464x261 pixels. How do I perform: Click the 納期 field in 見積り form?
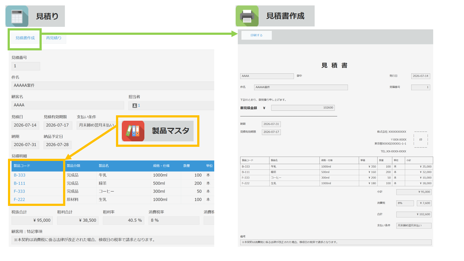(x=25, y=145)
